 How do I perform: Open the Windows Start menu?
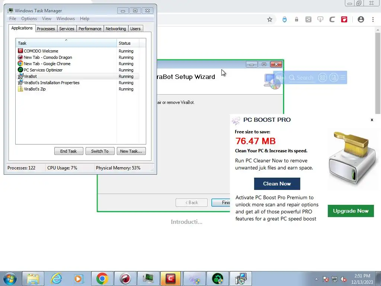(10, 279)
